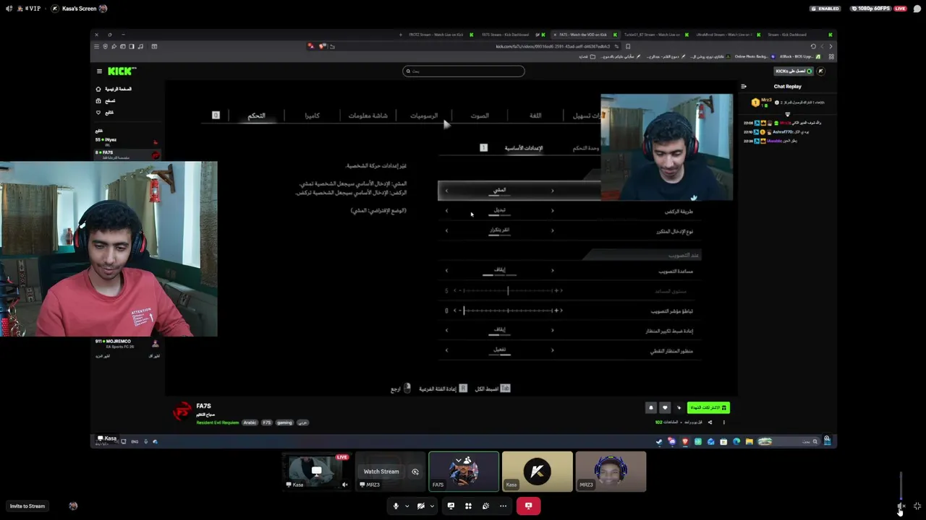Image resolution: width=926 pixels, height=520 pixels.
Task: Mute the microphone in call controls
Action: click(x=395, y=506)
